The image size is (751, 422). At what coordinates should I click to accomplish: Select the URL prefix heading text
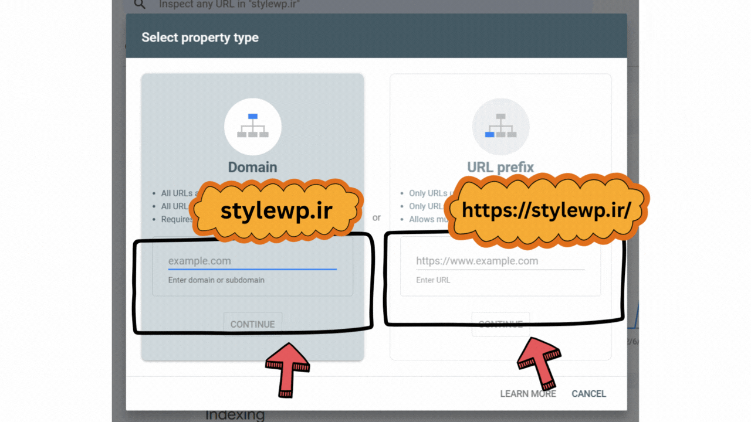coord(500,167)
